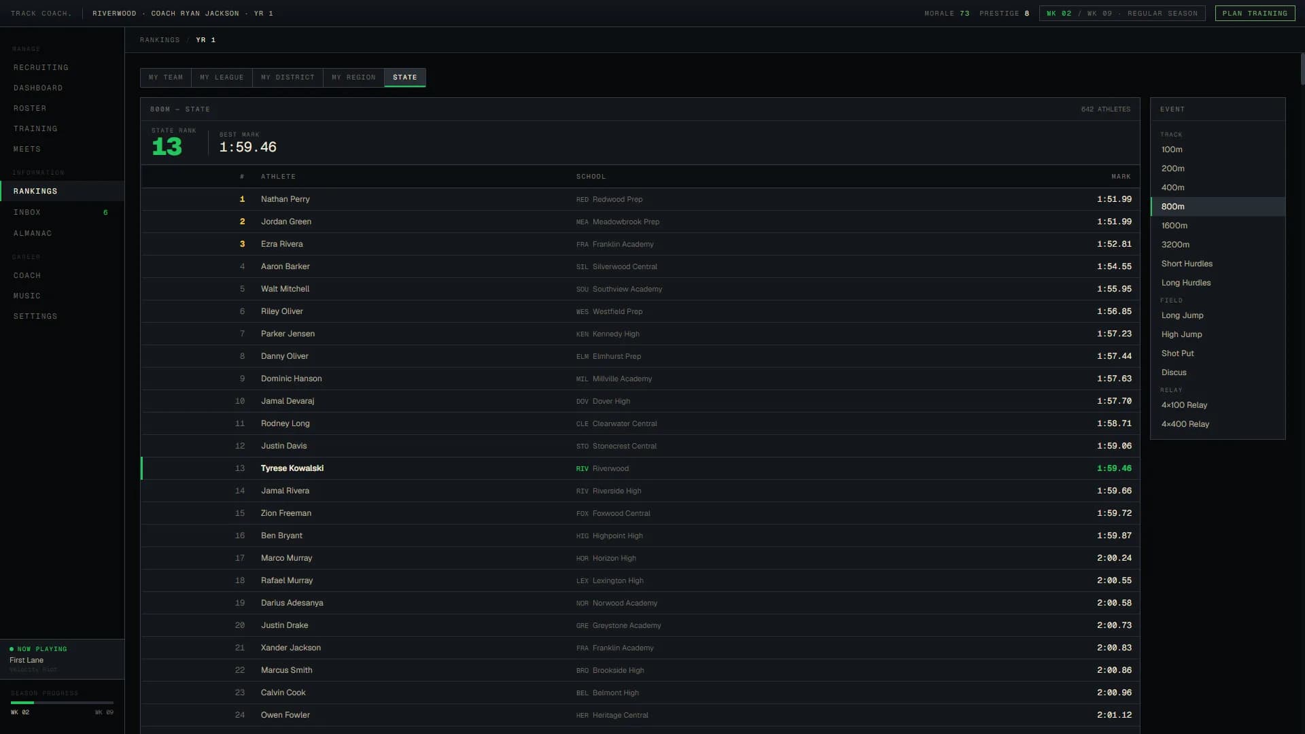Pick the 4x100 Relay event

(1217, 405)
